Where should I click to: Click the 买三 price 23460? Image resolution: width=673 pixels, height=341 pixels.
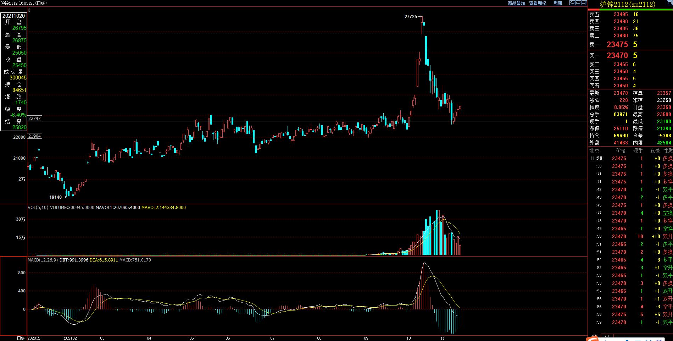tap(621, 72)
